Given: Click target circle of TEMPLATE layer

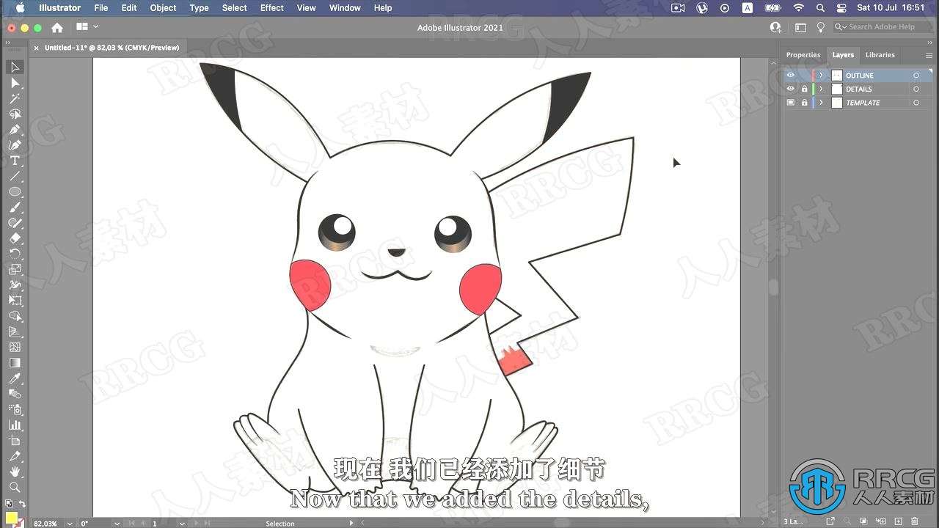Looking at the screenshot, I should click(916, 103).
